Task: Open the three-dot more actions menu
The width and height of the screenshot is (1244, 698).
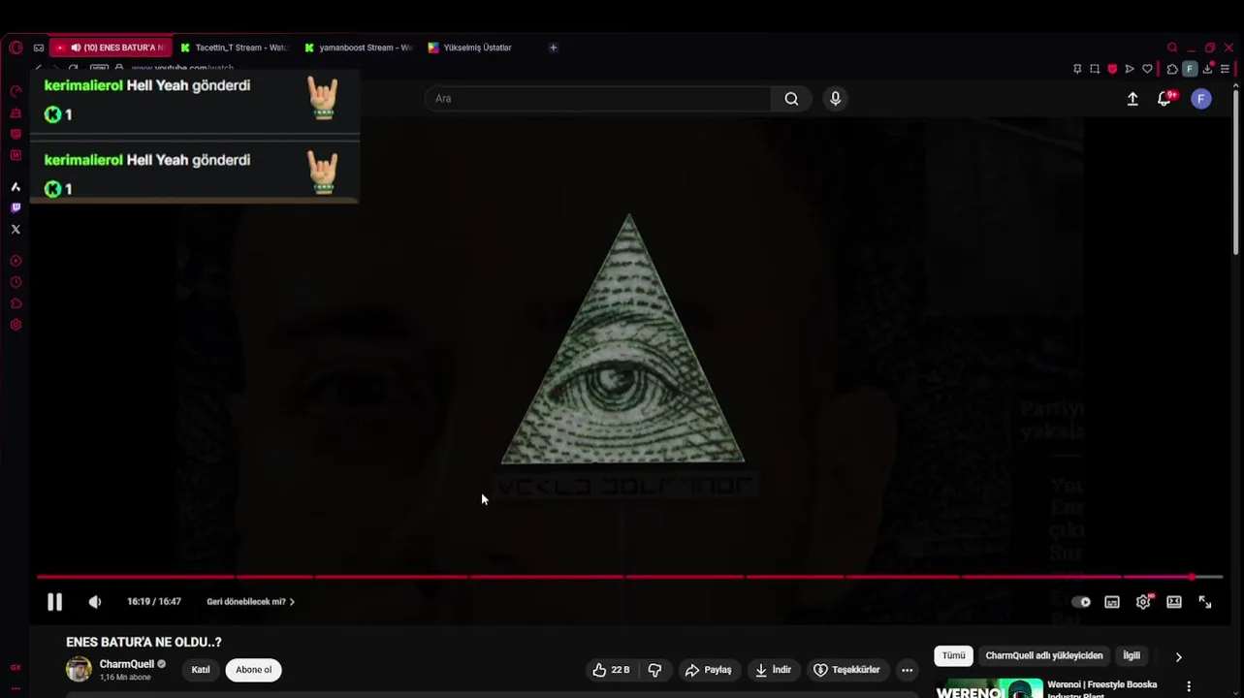Action: click(x=907, y=670)
